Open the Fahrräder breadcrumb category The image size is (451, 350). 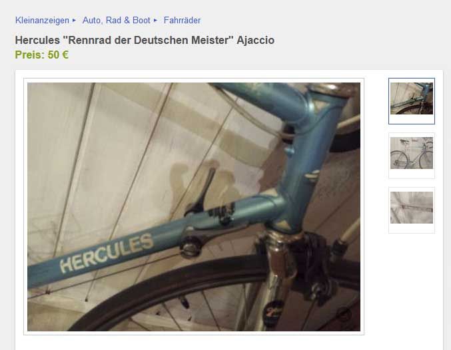182,21
